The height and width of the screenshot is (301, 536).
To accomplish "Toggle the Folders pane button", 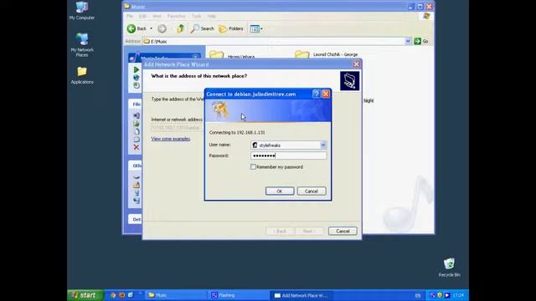I will (x=231, y=28).
